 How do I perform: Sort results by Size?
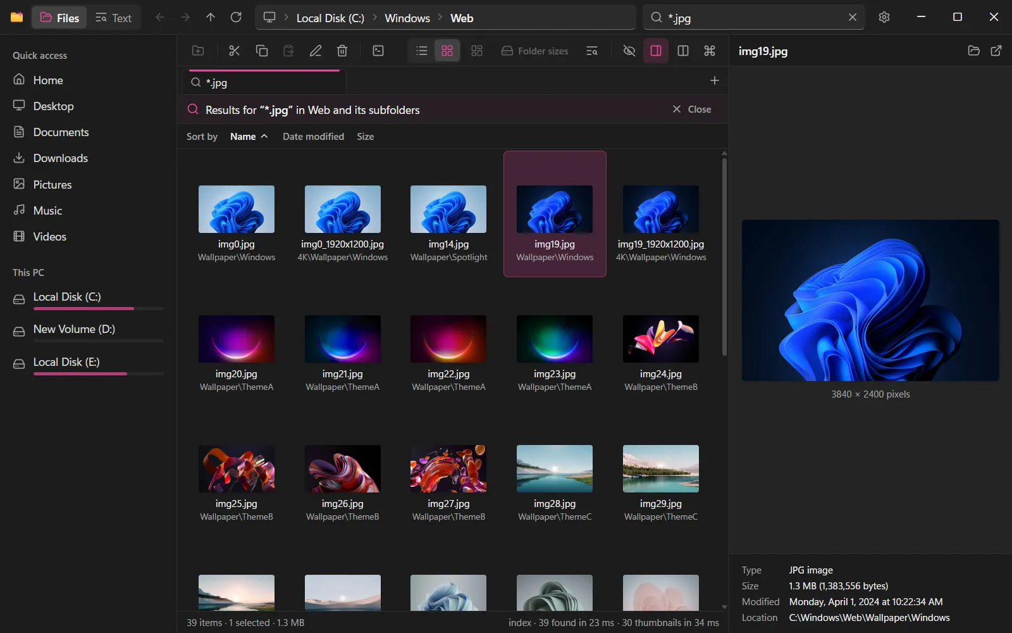(365, 136)
